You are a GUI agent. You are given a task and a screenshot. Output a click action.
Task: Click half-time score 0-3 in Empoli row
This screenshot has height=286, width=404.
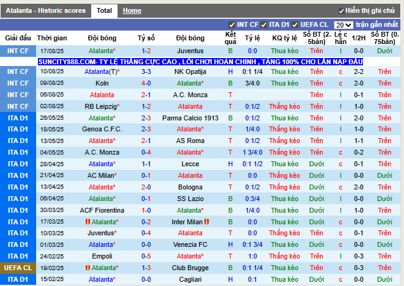click(359, 256)
